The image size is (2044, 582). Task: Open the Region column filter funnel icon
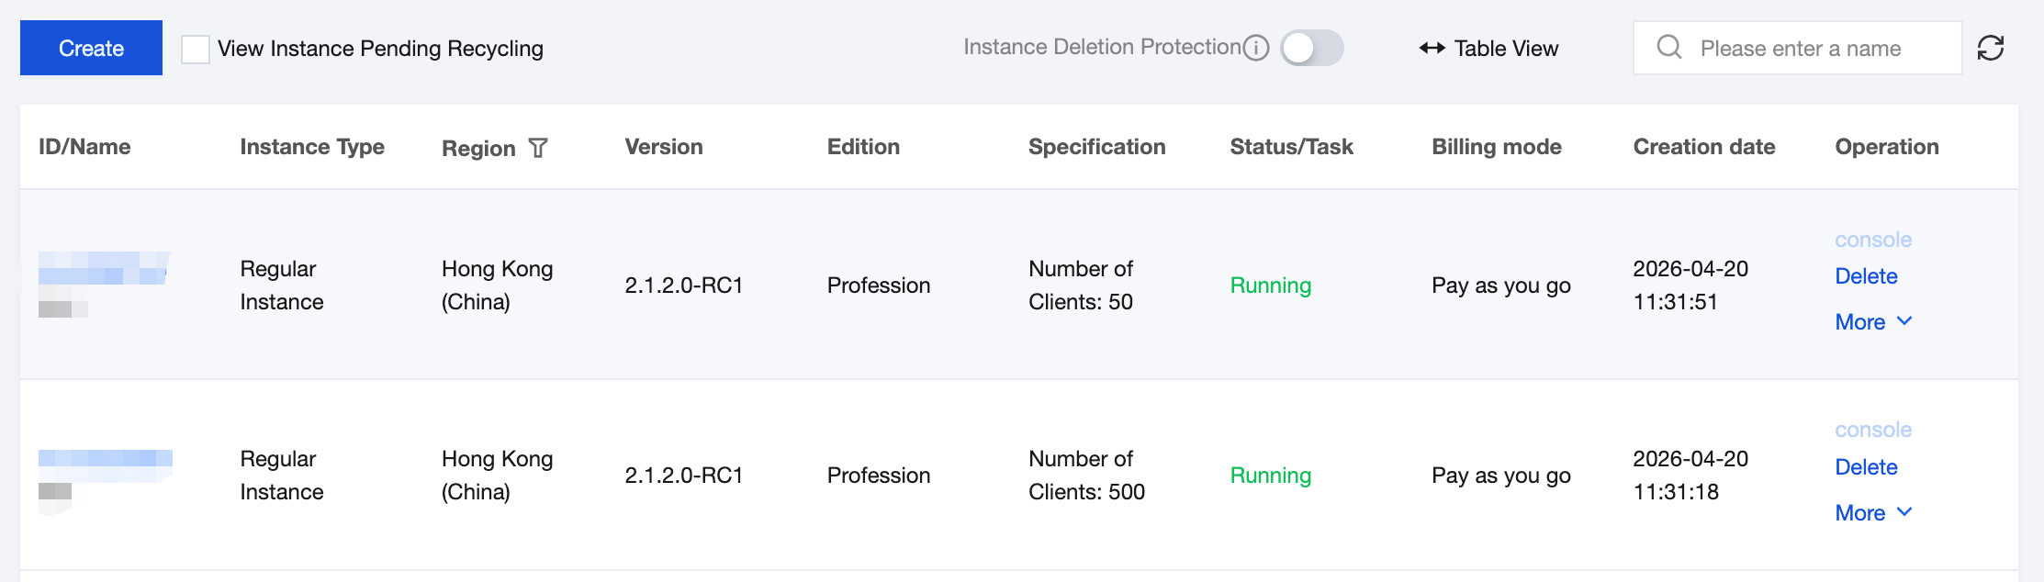pyautogui.click(x=538, y=148)
